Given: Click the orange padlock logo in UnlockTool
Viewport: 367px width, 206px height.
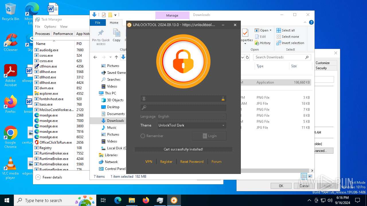Looking at the screenshot, I should click(183, 61).
